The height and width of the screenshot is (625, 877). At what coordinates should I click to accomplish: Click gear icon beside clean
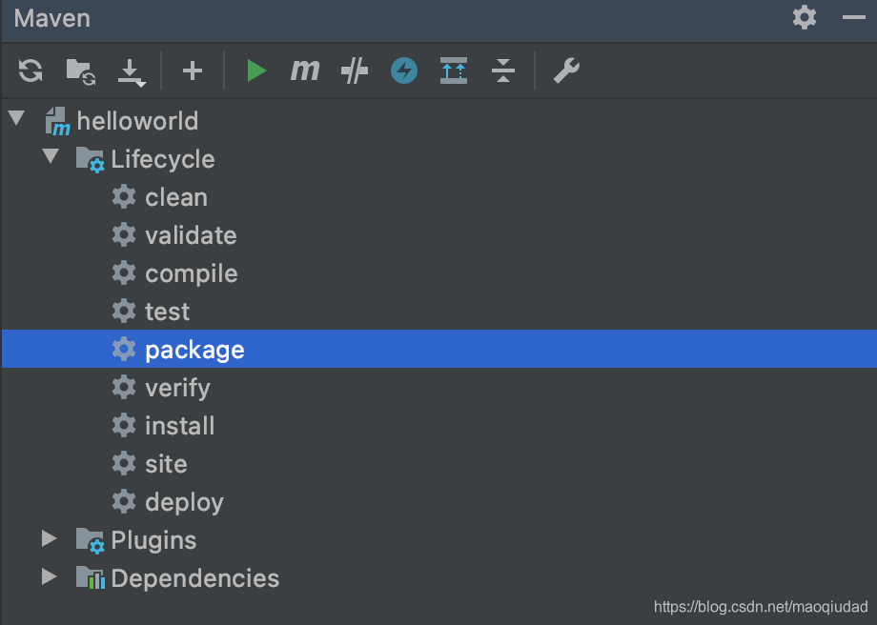(x=124, y=197)
